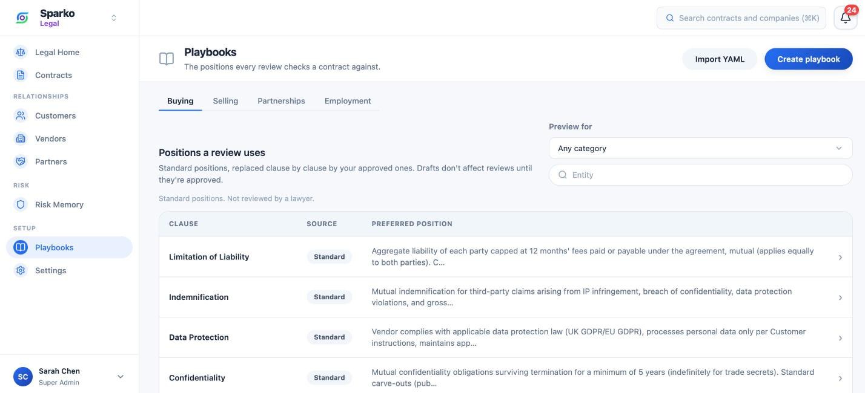The height and width of the screenshot is (393, 865).
Task: Click the SOURCE column header
Action: [322, 224]
